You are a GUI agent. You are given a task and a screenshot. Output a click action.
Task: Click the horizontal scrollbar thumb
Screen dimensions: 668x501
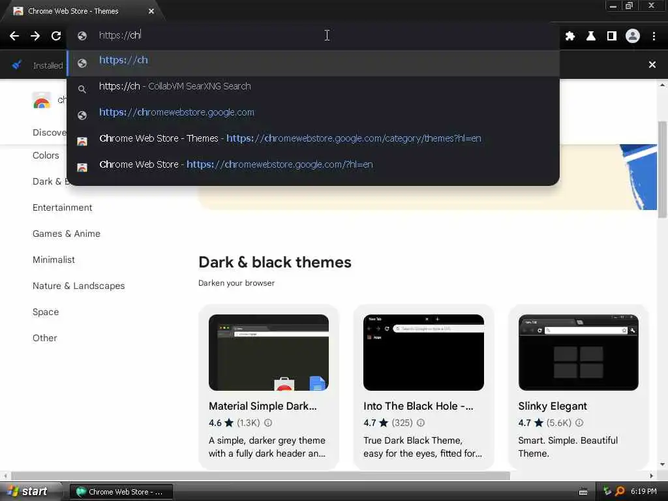point(260,476)
